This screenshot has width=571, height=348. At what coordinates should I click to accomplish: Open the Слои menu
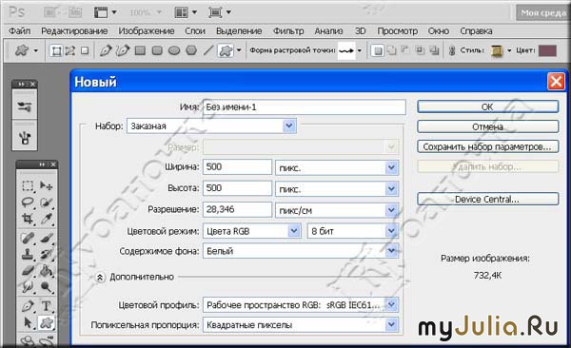click(195, 31)
